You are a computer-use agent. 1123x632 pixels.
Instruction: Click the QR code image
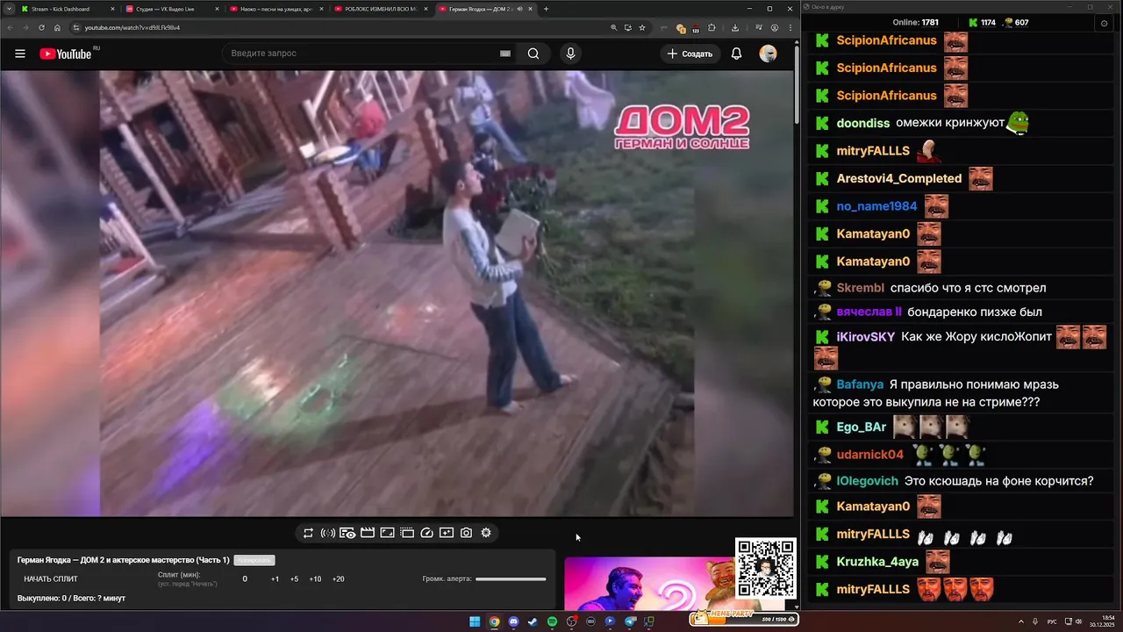766,568
